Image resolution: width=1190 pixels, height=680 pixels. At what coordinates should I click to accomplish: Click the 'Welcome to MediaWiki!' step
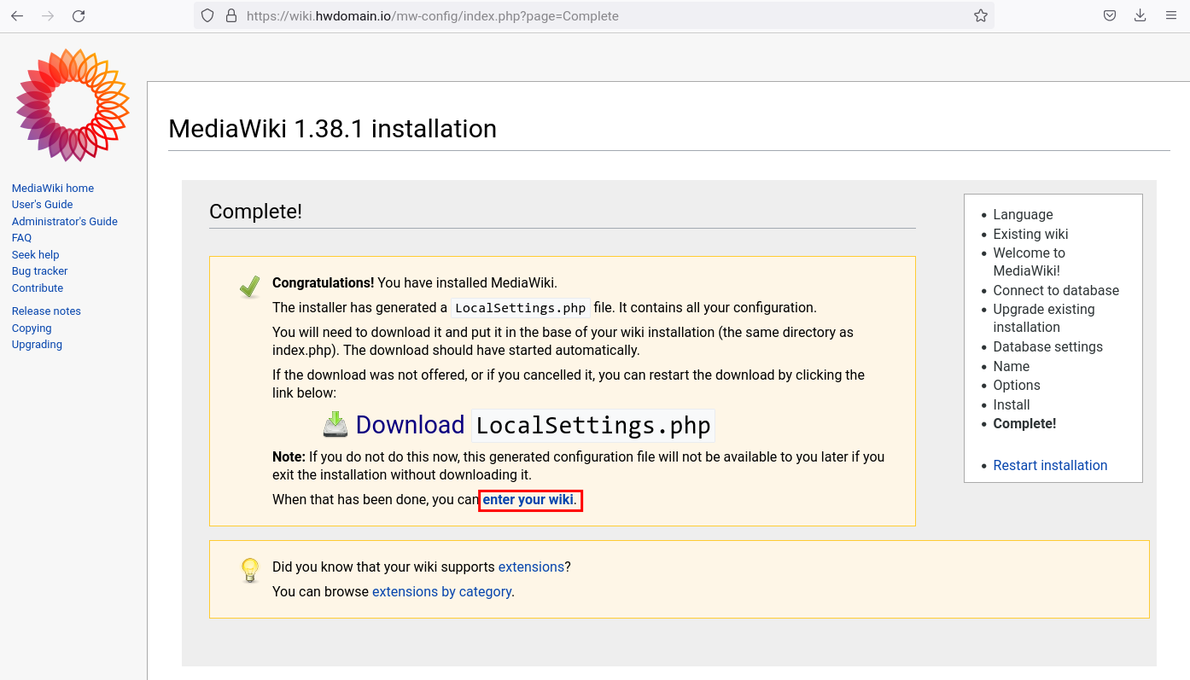coord(1030,262)
